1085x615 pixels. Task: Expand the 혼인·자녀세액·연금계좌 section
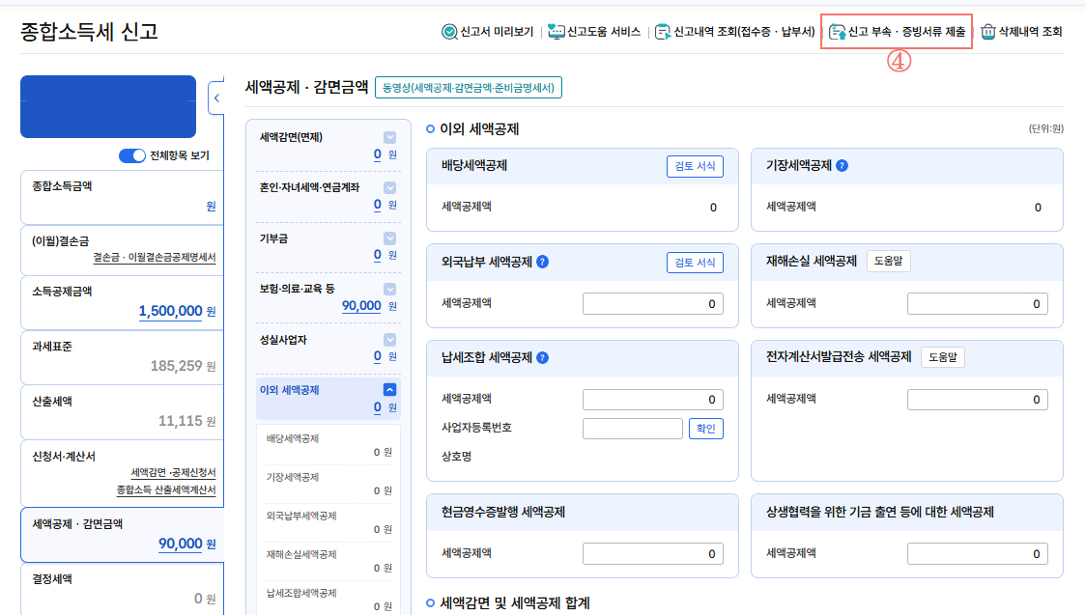click(389, 188)
